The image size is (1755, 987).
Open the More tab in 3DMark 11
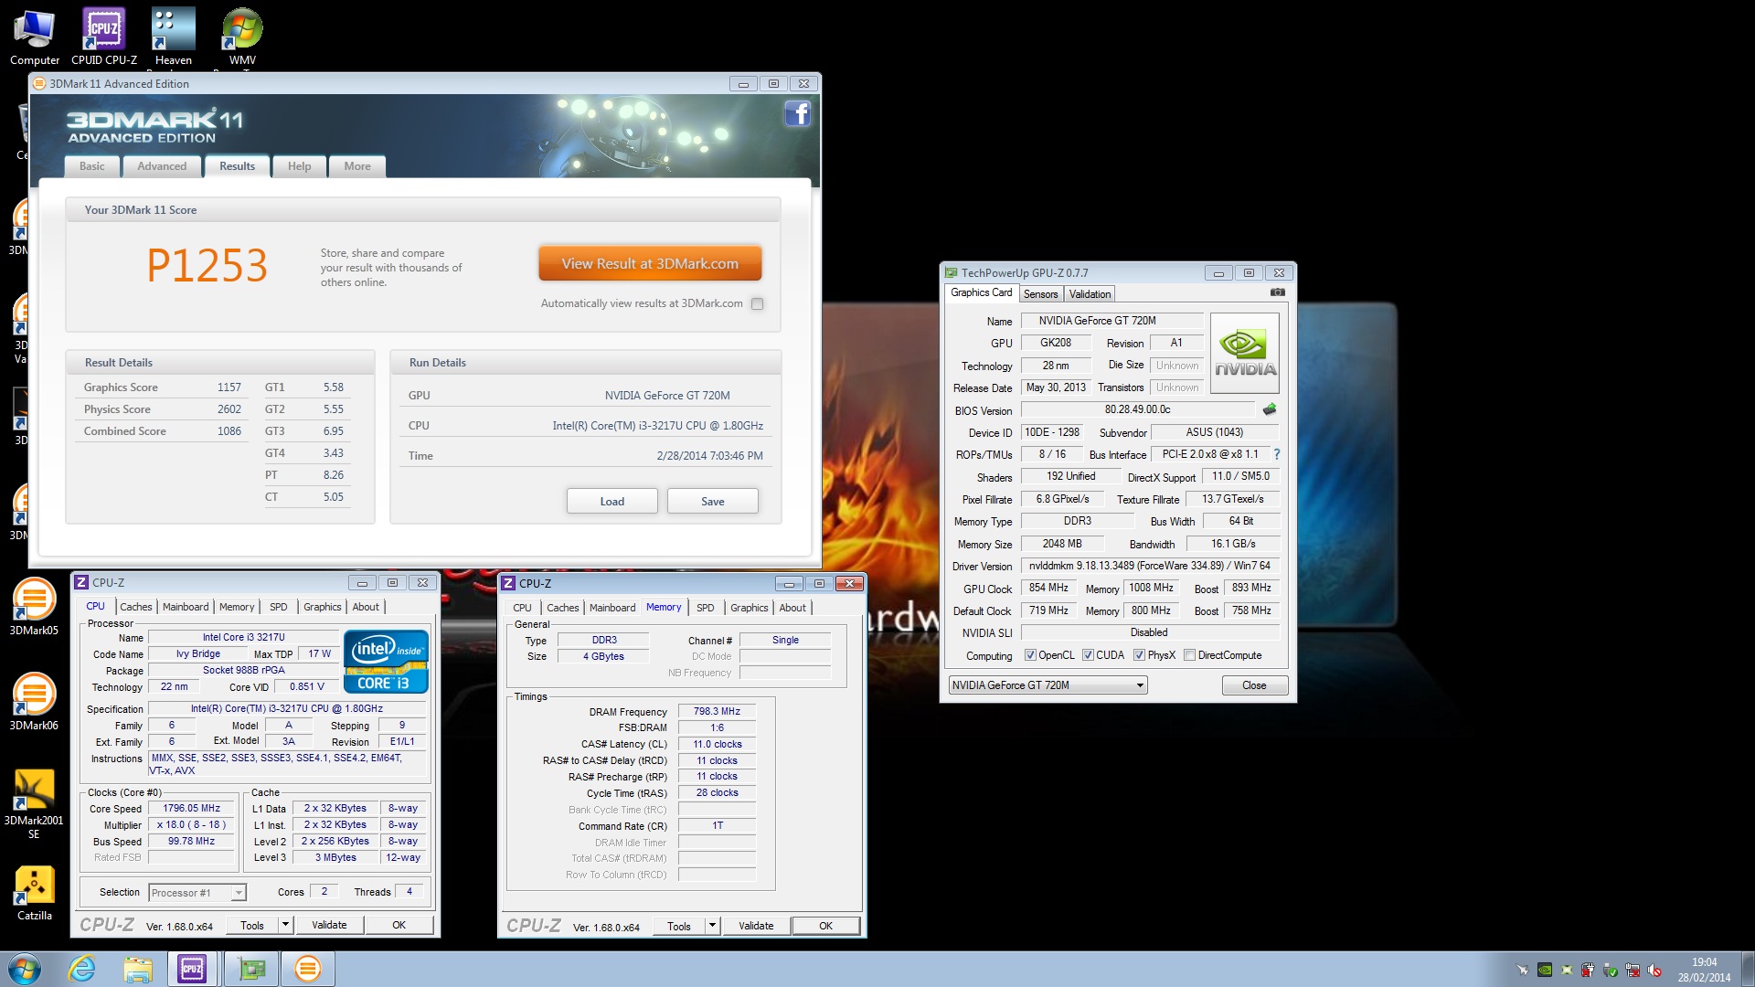[x=357, y=166]
